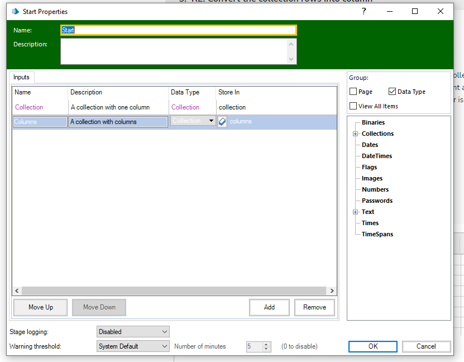Uncheck the Data Type group checkbox
The width and height of the screenshot is (464, 362).
pos(392,92)
